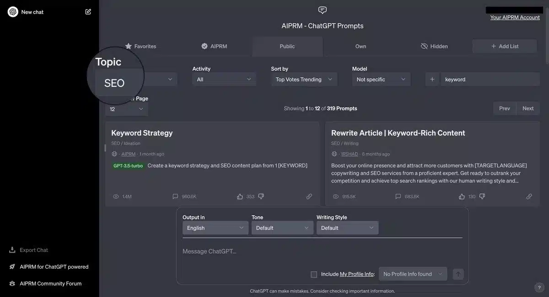
Task: Click the GPT-3.5-turbo badge
Action: (128, 166)
